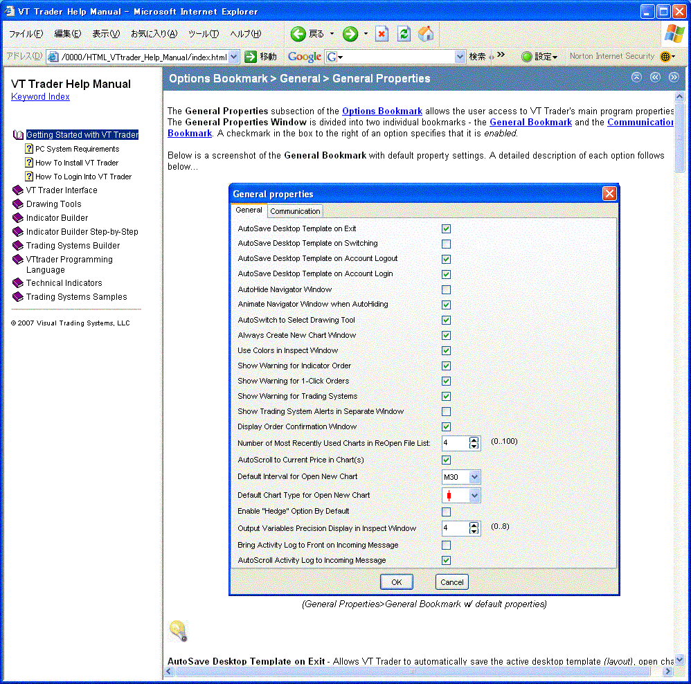Open the 編集(E) menu

point(67,33)
